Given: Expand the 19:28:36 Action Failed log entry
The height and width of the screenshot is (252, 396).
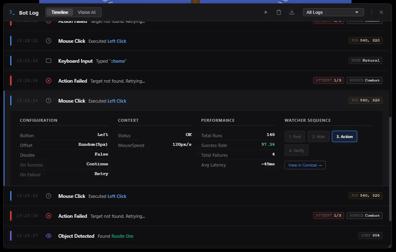Looking at the screenshot, I should tap(196, 216).
